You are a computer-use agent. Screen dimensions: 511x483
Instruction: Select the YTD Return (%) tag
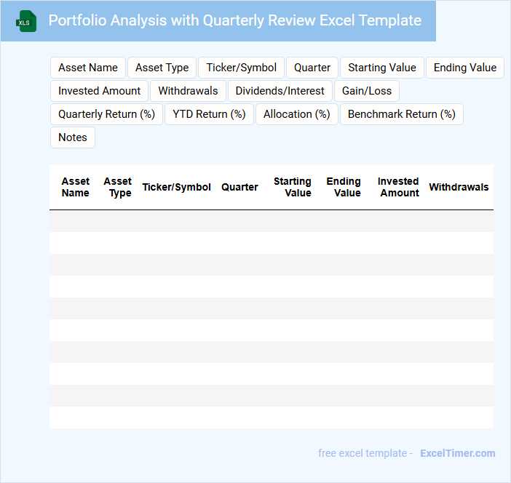coord(209,114)
